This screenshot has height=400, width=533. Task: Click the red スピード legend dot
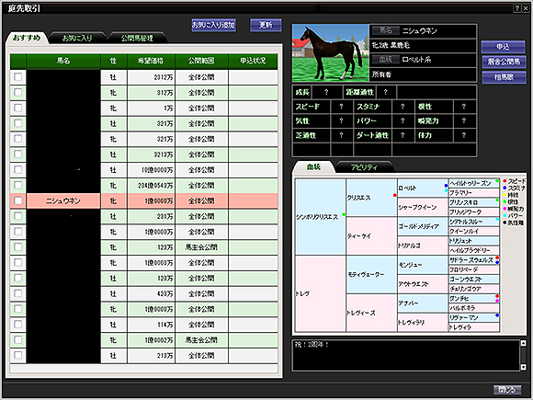point(505,180)
